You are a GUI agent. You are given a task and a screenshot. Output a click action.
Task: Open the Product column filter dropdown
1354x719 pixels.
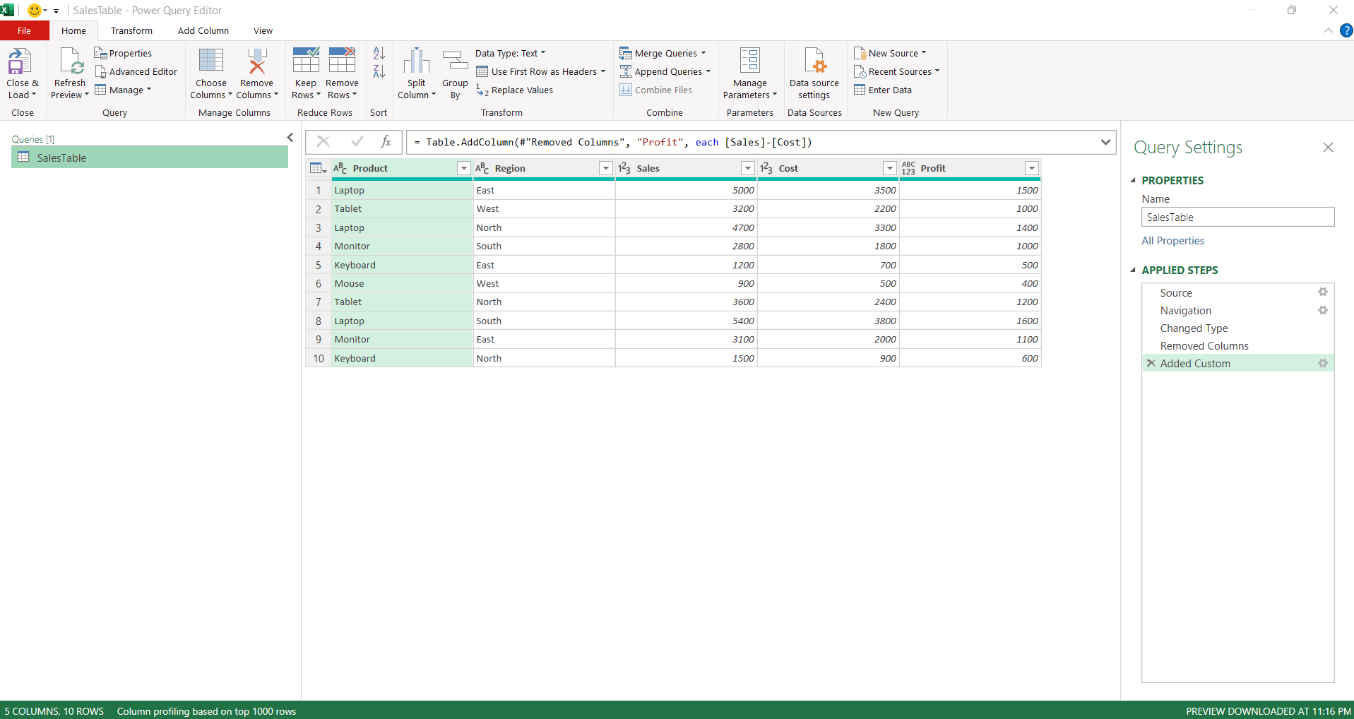tap(464, 168)
